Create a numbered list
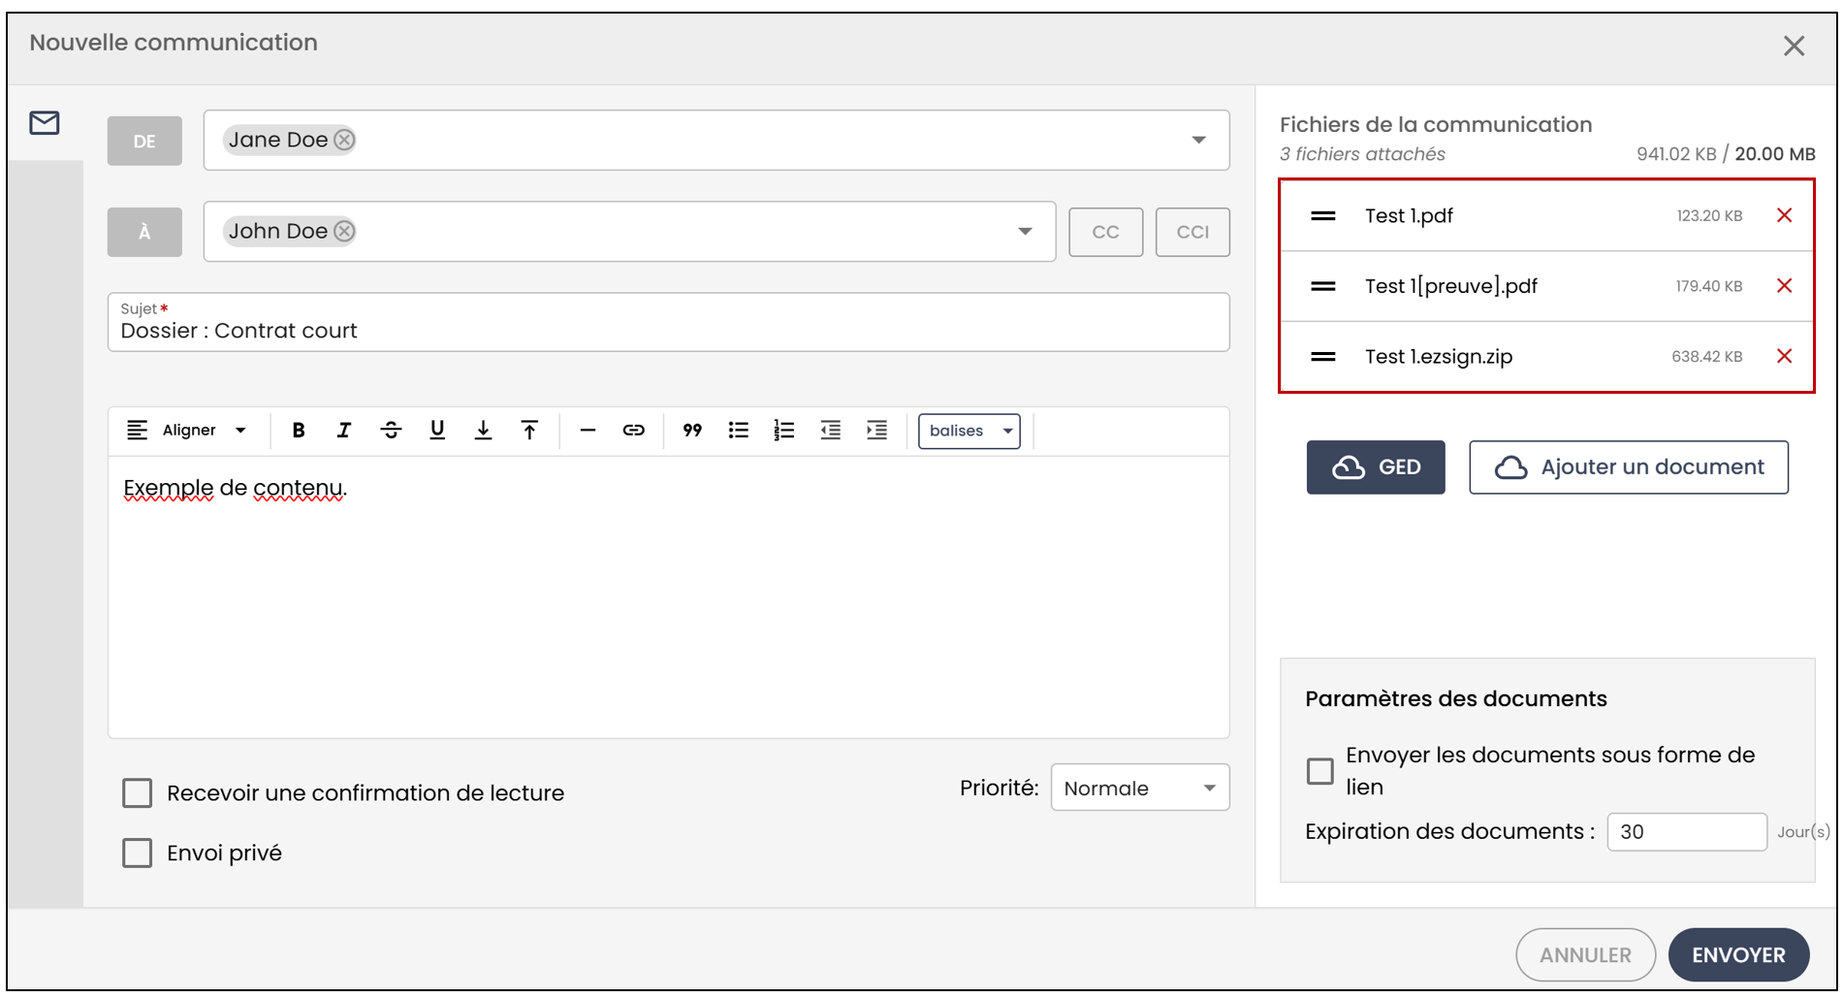Screen dimensions: 1843x998 784,431
